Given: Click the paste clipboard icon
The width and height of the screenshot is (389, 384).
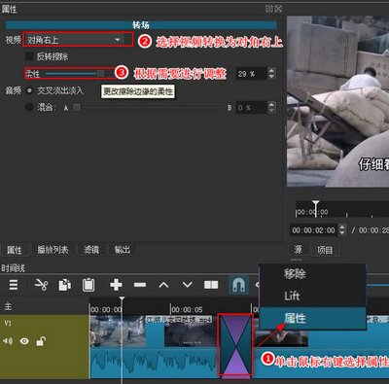Looking at the screenshot, I should pos(88,285).
